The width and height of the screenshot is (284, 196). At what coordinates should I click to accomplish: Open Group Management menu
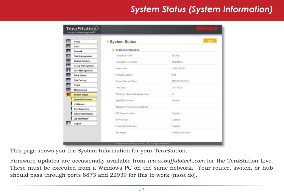point(84,66)
